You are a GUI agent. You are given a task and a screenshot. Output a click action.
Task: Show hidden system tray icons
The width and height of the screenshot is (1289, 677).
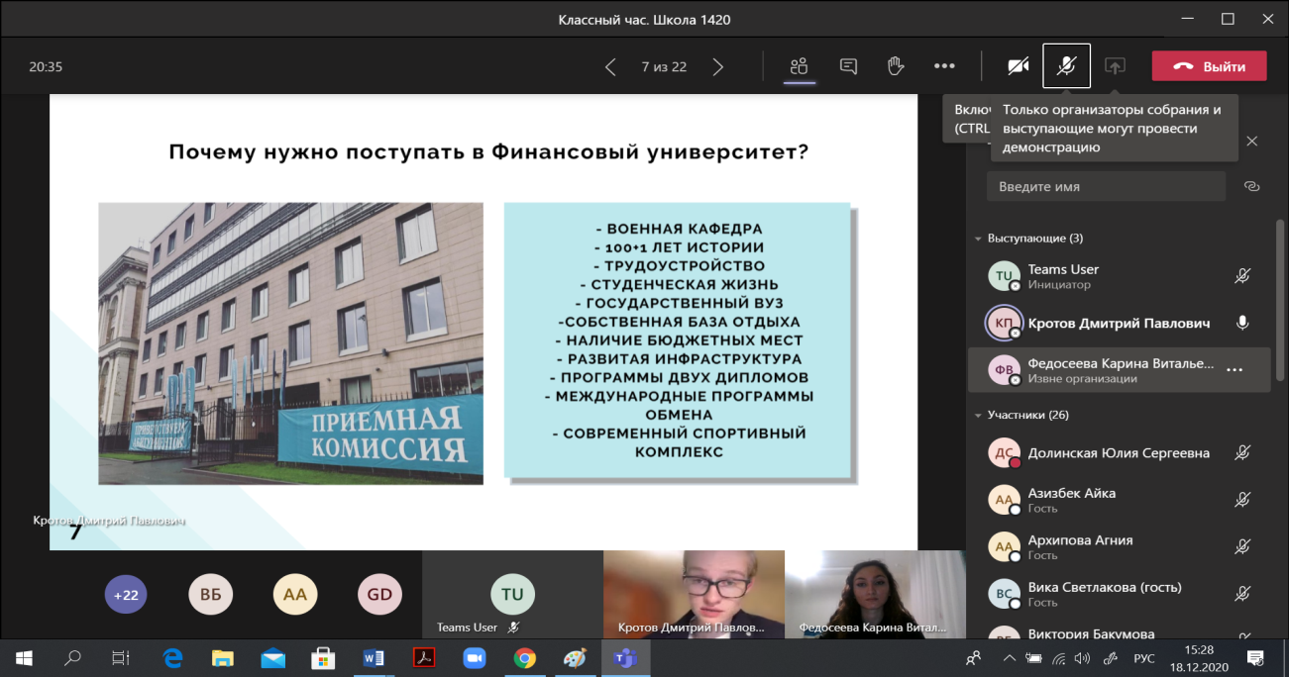[1009, 657]
